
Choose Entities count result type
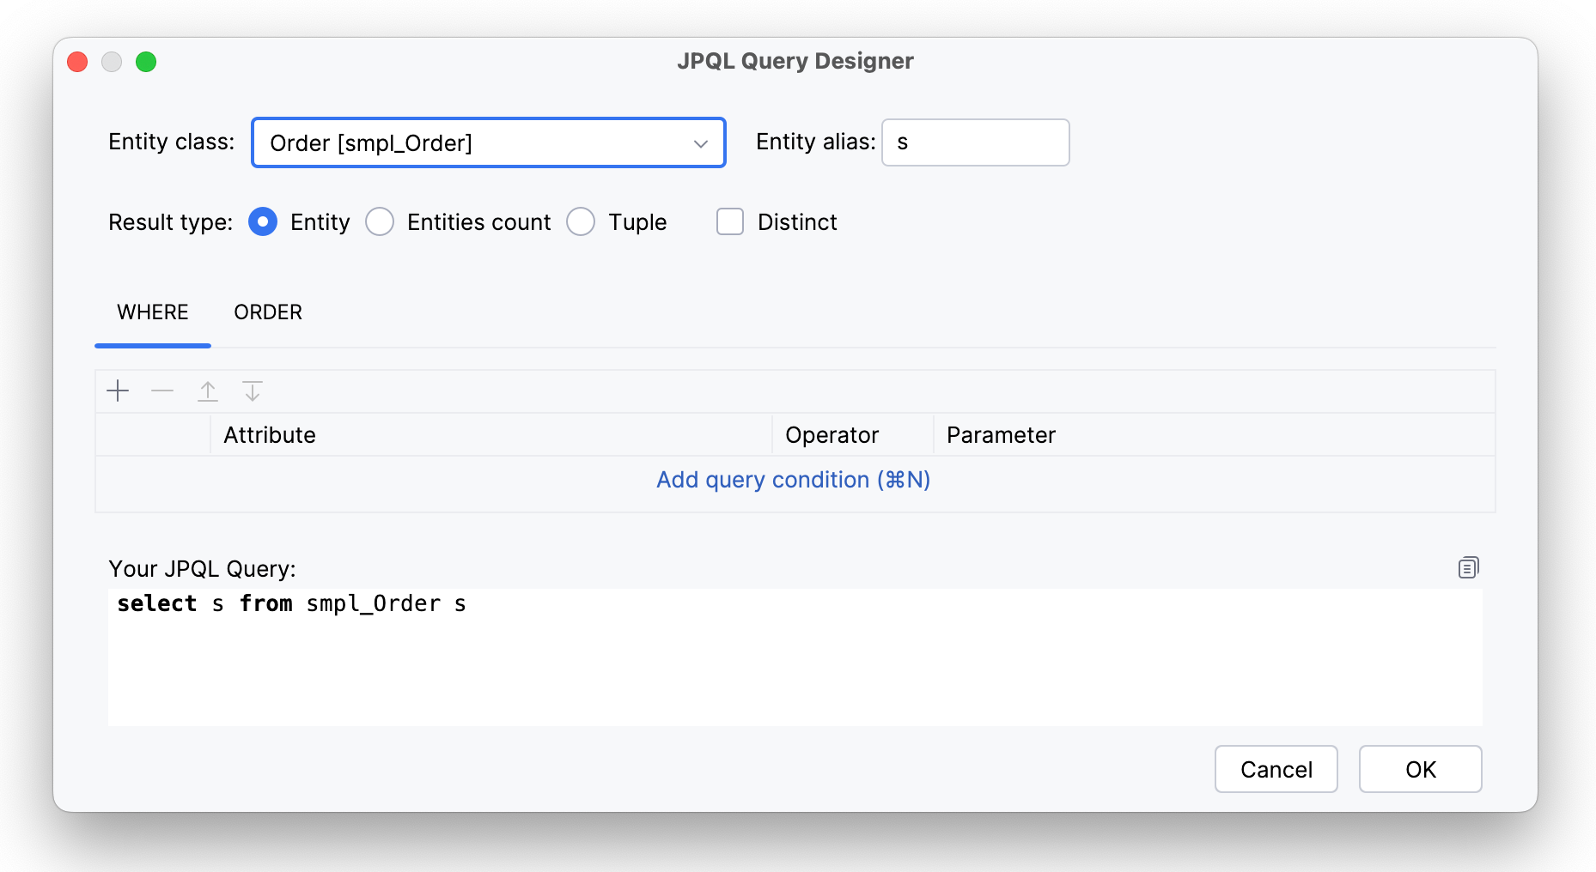coord(380,222)
